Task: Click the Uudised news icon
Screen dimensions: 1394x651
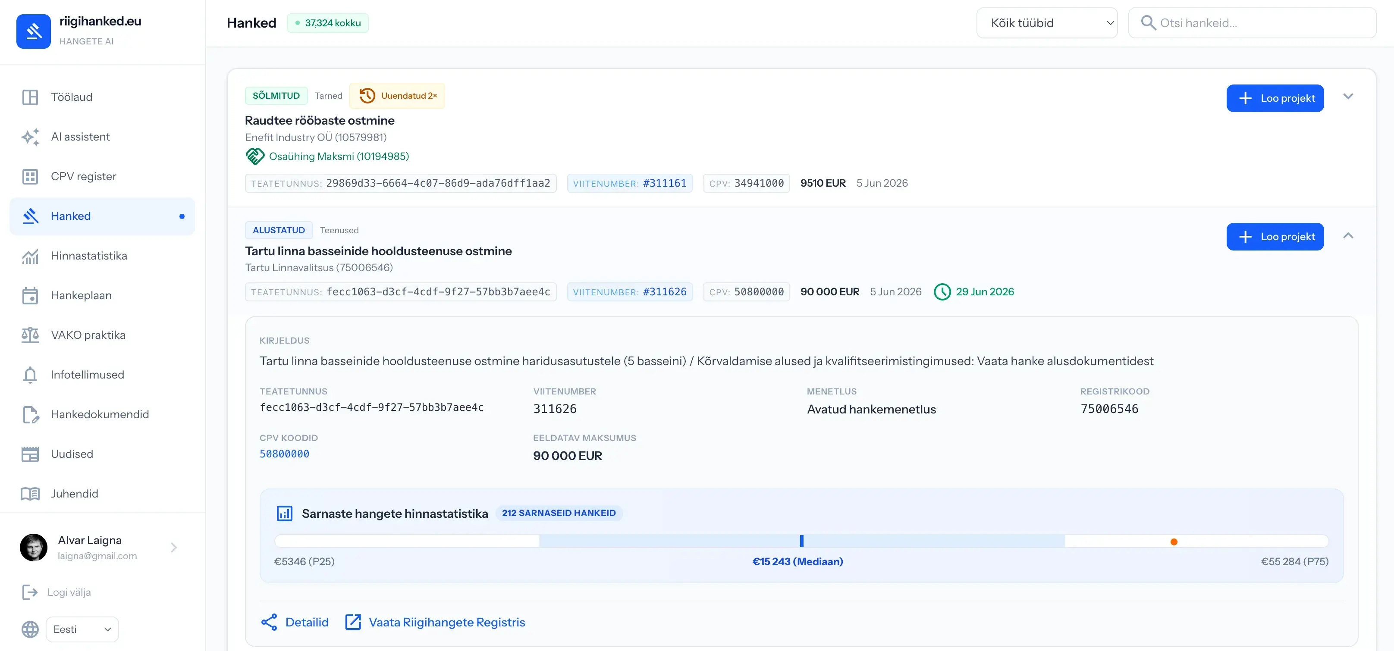Action: click(30, 454)
